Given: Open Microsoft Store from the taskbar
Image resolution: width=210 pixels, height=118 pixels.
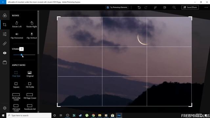Looking at the screenshot, I should (113, 115).
